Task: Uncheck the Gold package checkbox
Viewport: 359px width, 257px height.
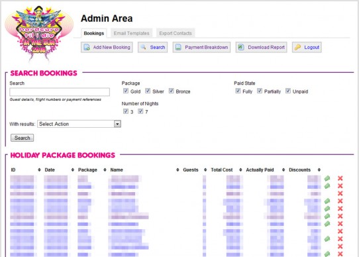Action: coord(126,91)
